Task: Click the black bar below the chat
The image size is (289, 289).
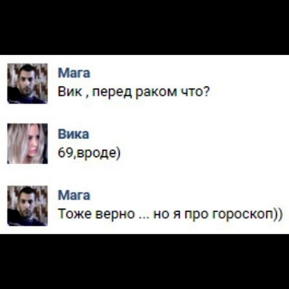Action: coord(144,262)
